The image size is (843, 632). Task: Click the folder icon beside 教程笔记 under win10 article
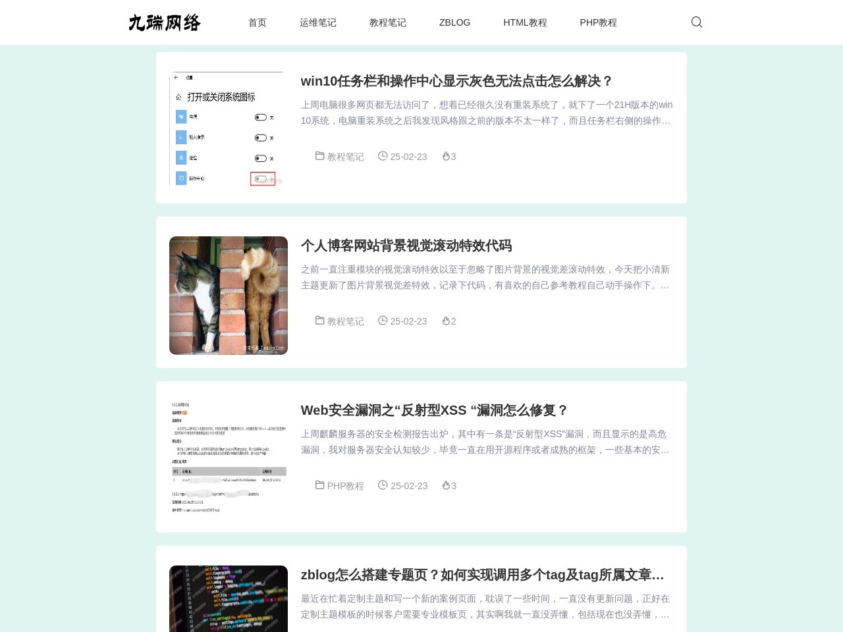319,157
